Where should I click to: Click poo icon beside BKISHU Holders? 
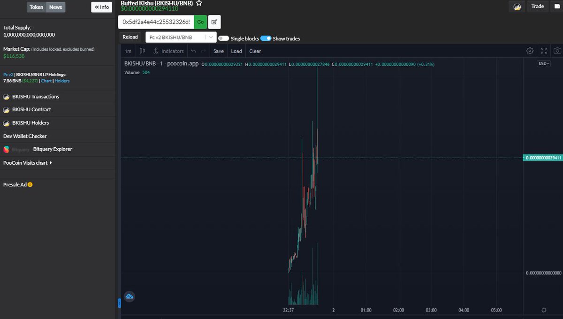(x=7, y=123)
